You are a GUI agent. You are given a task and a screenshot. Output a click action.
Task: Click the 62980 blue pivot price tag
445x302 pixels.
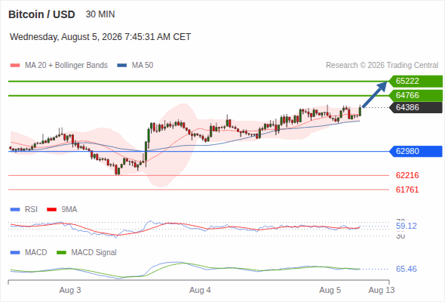point(416,152)
